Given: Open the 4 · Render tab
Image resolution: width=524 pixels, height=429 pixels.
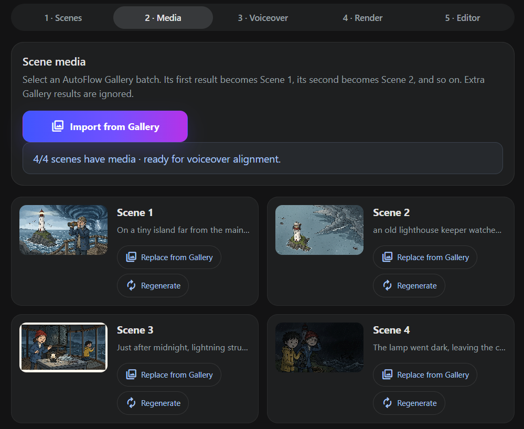Looking at the screenshot, I should point(362,18).
